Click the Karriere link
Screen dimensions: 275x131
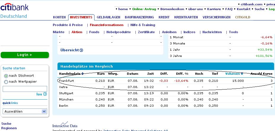tap(215, 9)
